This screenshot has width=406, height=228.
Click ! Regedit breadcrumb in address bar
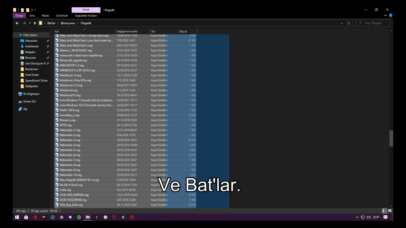[x=86, y=23]
